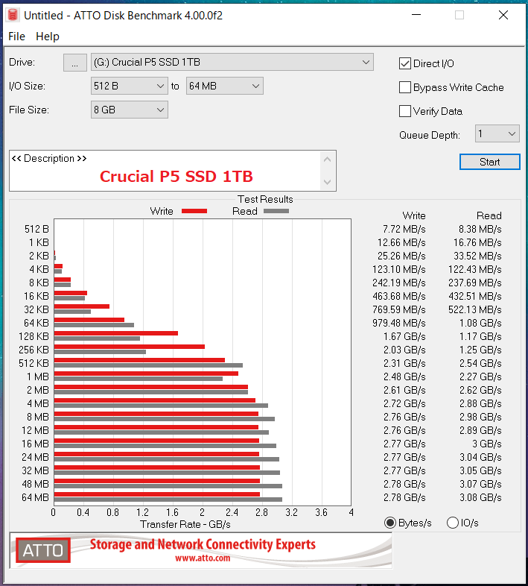Click the 979.48 MB/s write value

(x=399, y=323)
